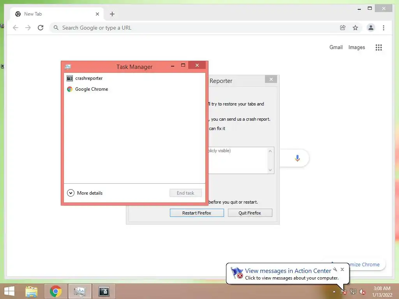
Task: Close the Crash Reporter dialog
Action: click(x=271, y=79)
